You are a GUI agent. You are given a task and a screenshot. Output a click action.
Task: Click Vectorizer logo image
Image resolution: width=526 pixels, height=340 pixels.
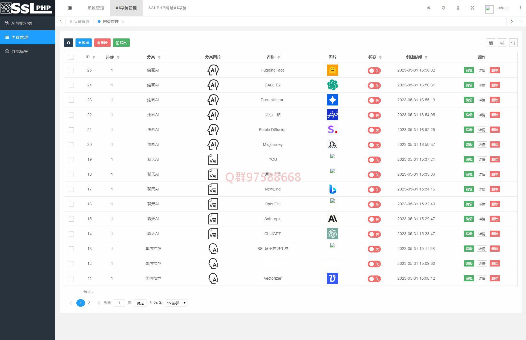(x=332, y=278)
